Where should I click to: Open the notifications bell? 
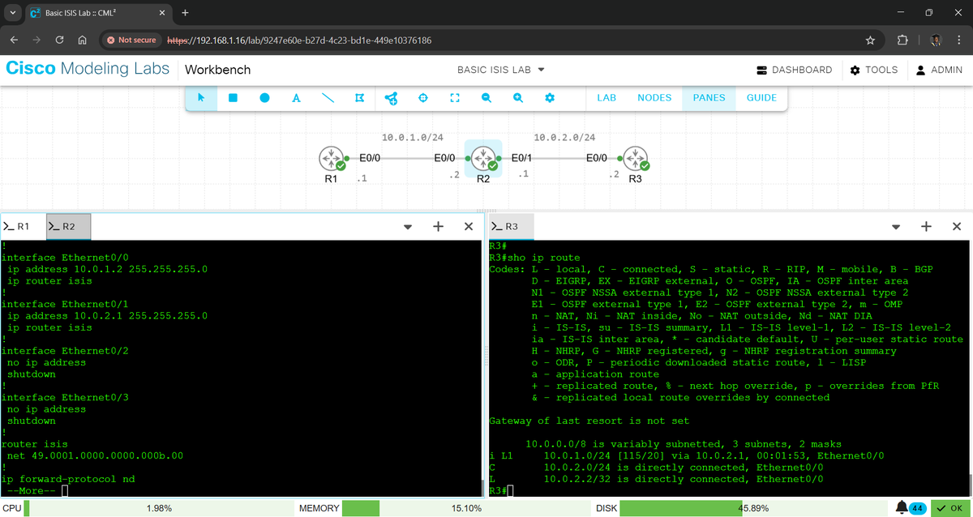point(902,507)
